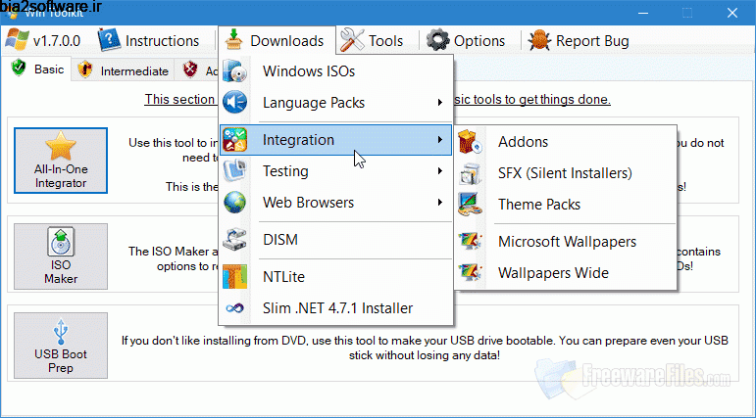Click the Report Bug beetle icon

pyautogui.click(x=539, y=40)
